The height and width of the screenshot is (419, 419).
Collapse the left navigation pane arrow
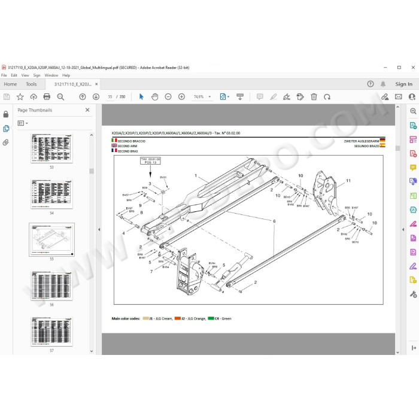pos(99,229)
